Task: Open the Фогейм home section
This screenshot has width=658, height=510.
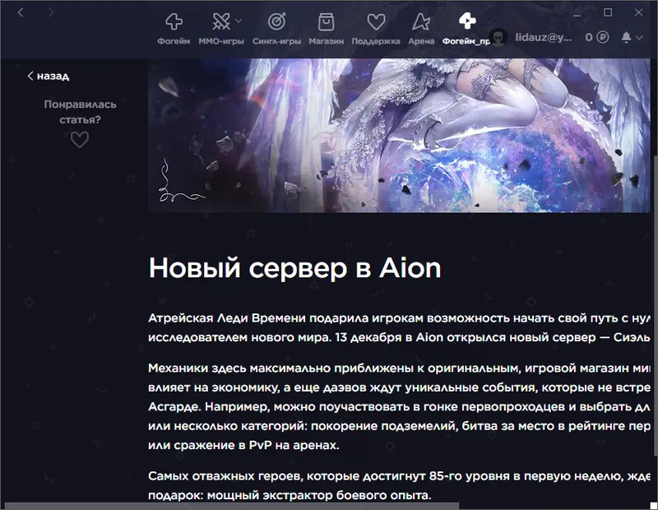Action: click(x=174, y=21)
